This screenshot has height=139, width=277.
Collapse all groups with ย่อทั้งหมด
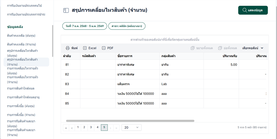tap(228, 48)
